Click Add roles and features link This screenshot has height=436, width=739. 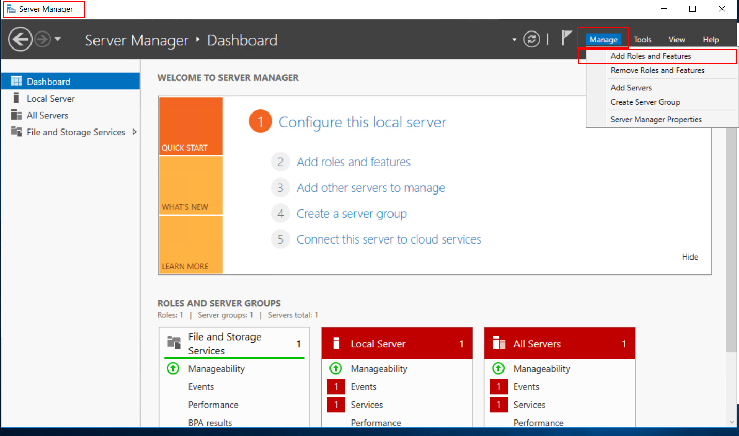(354, 162)
